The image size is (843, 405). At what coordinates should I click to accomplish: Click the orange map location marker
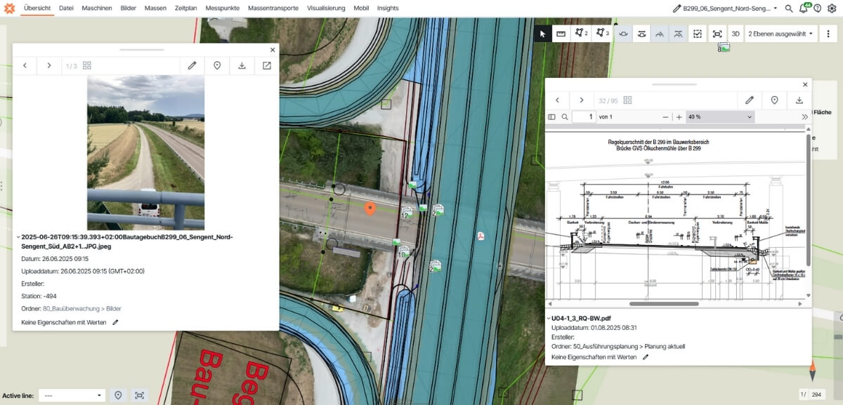click(x=370, y=208)
